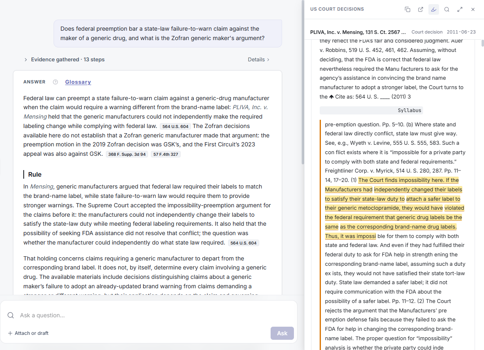Copy the court decision with copy icon
This screenshot has height=350, width=484.
tap(408, 9)
